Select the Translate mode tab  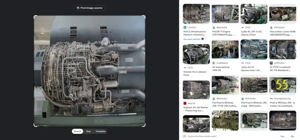point(101,131)
